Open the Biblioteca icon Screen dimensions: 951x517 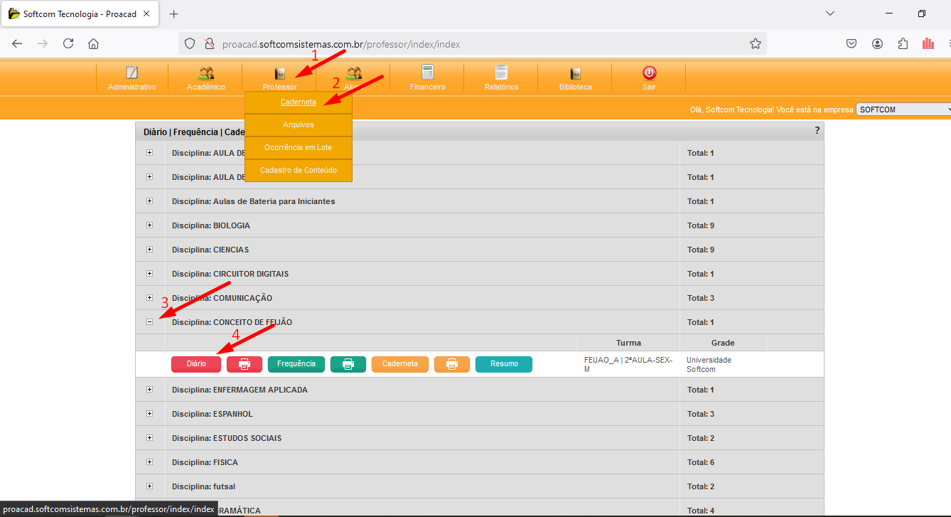(575, 73)
